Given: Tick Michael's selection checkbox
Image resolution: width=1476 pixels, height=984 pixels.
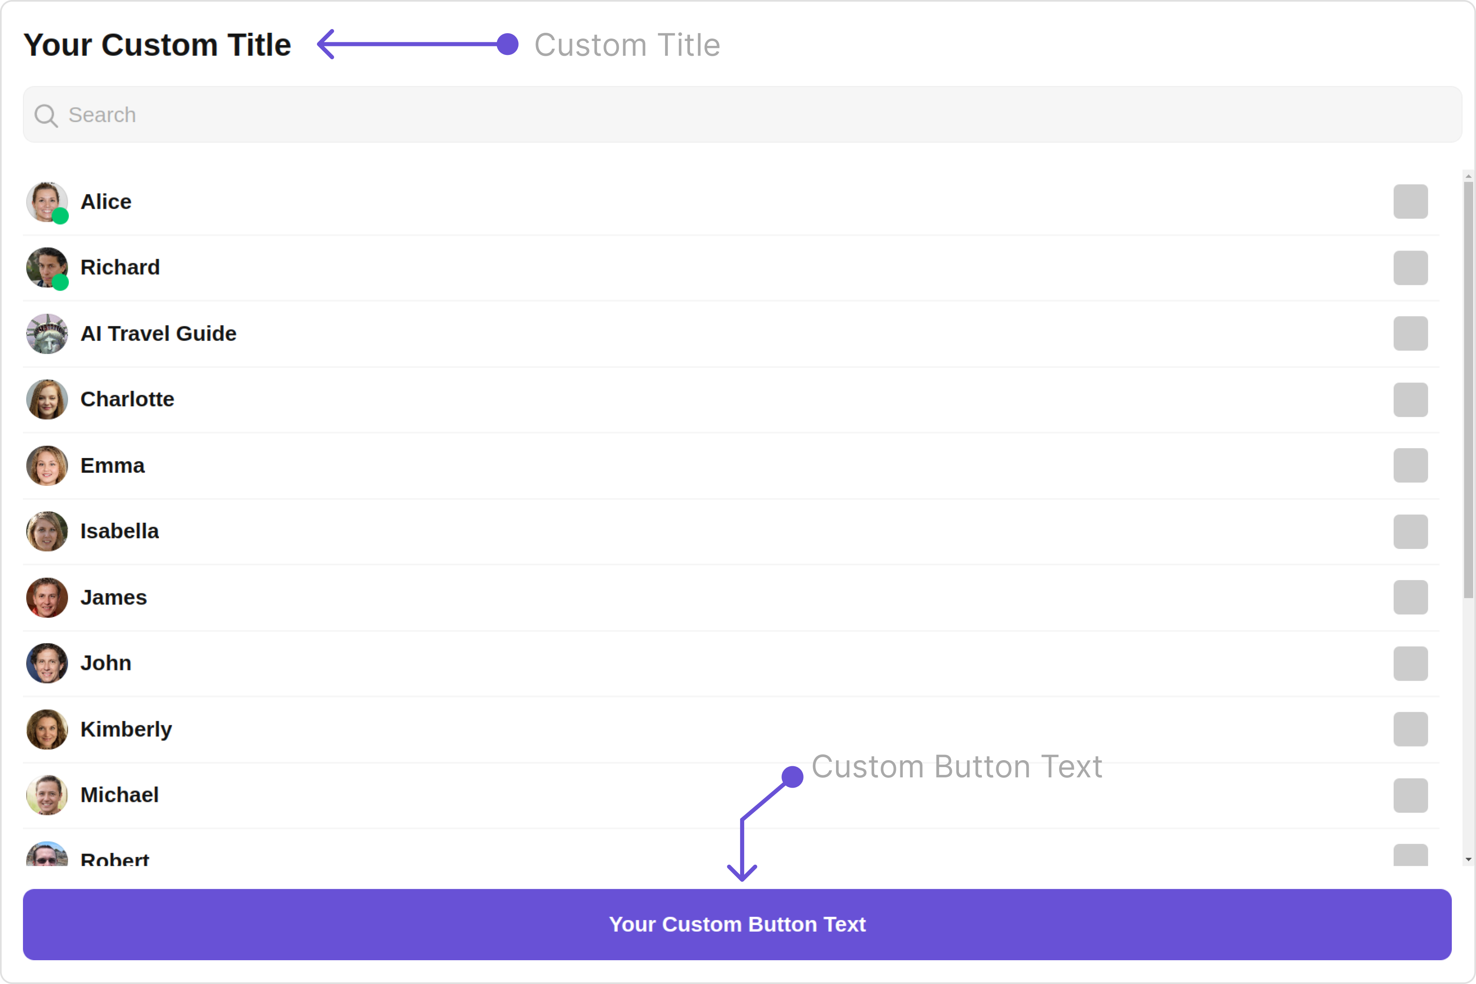Looking at the screenshot, I should pyautogui.click(x=1410, y=795).
